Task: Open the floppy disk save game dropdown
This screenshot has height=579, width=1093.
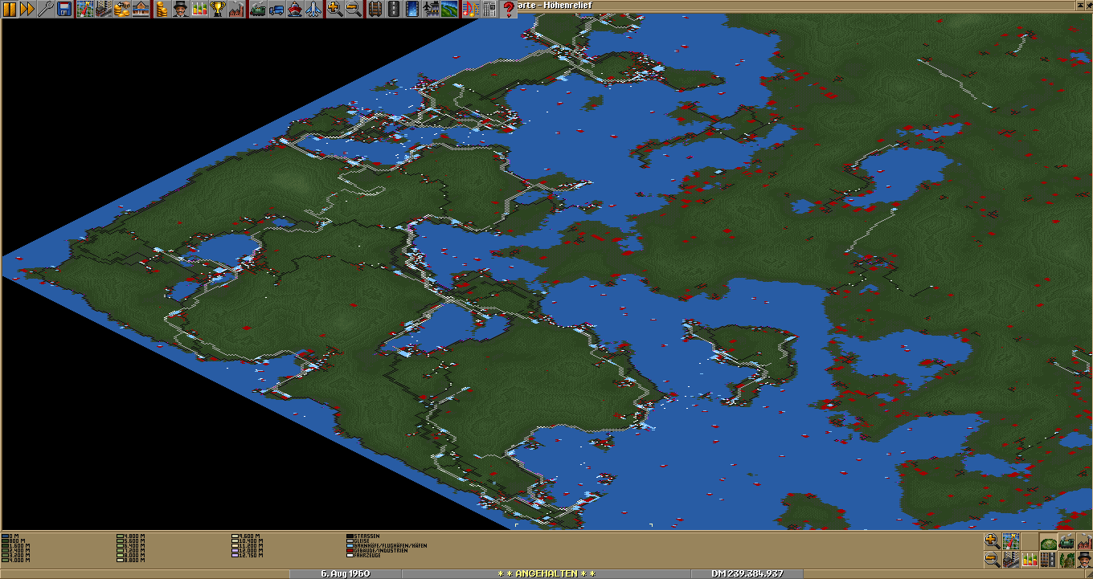Action: point(64,9)
